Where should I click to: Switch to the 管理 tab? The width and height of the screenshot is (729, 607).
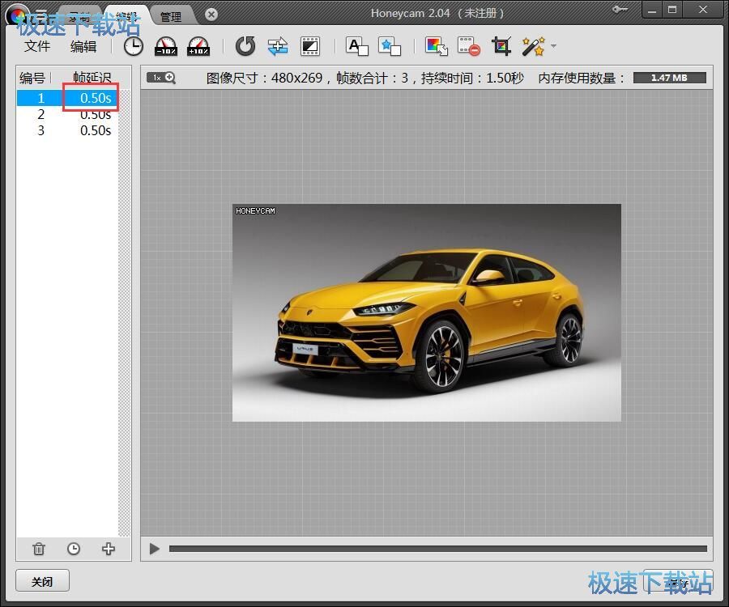click(171, 17)
